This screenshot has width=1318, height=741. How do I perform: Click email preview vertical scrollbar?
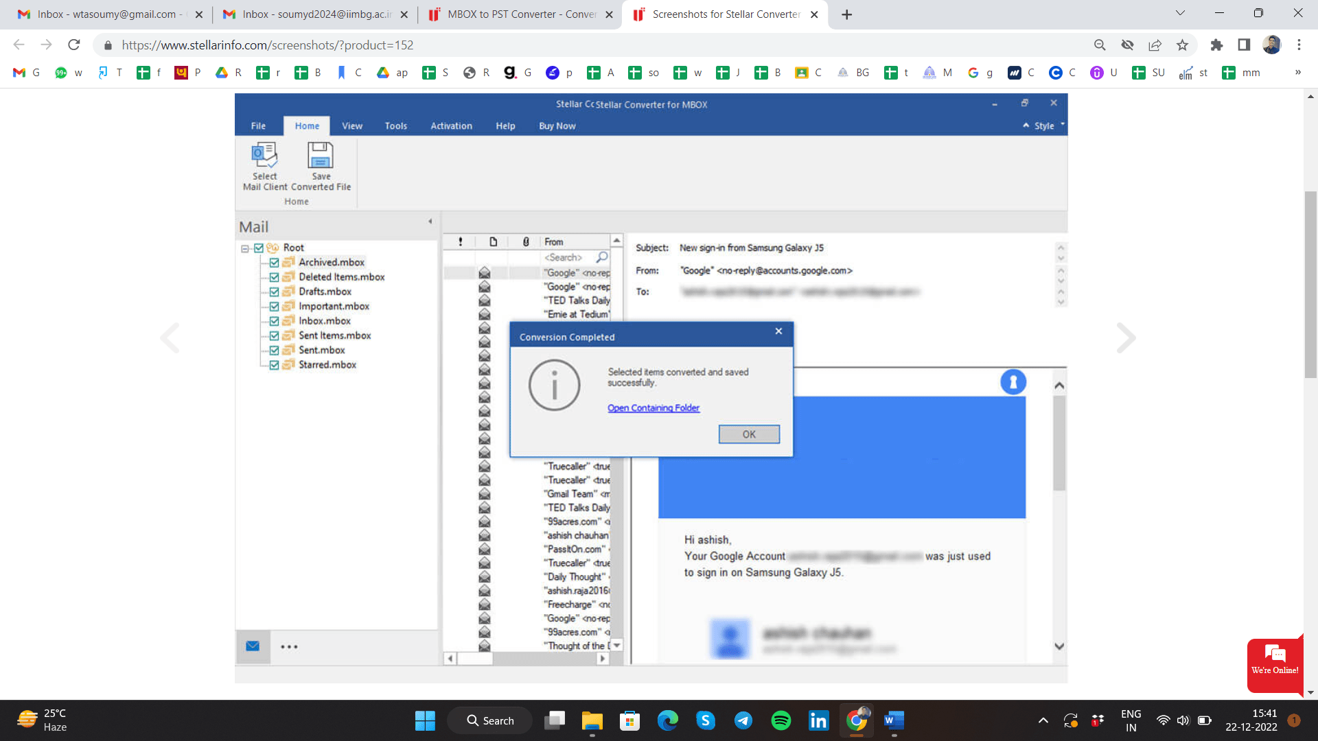pyautogui.click(x=1059, y=443)
